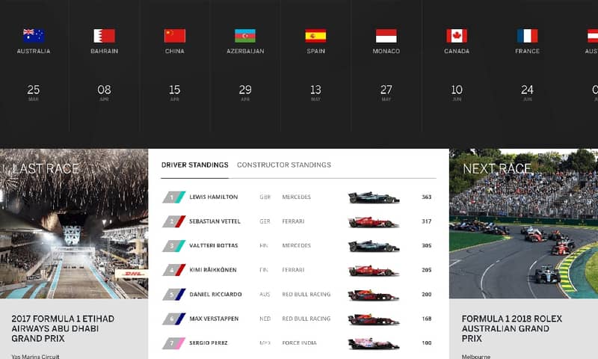598x359 pixels.
Task: Click Ricciardo's Red Bull Racing team name
Action: point(306,294)
